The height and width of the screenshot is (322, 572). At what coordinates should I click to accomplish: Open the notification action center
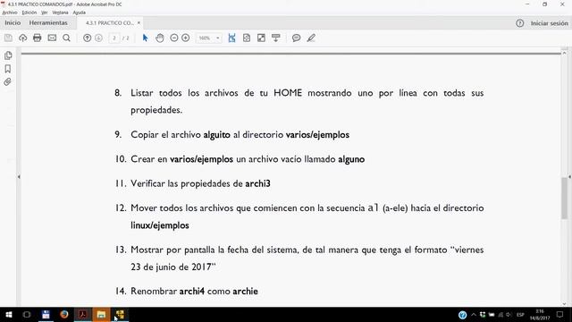coord(560,315)
